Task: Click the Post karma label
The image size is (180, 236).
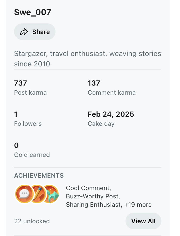Action: coord(30,93)
